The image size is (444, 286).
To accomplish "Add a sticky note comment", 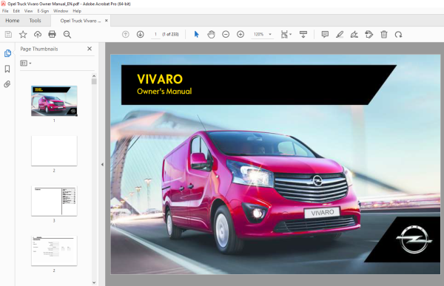I will [325, 35].
